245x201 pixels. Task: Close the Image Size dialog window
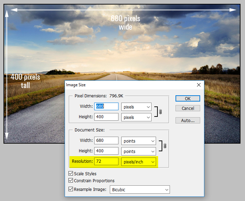[x=199, y=85]
